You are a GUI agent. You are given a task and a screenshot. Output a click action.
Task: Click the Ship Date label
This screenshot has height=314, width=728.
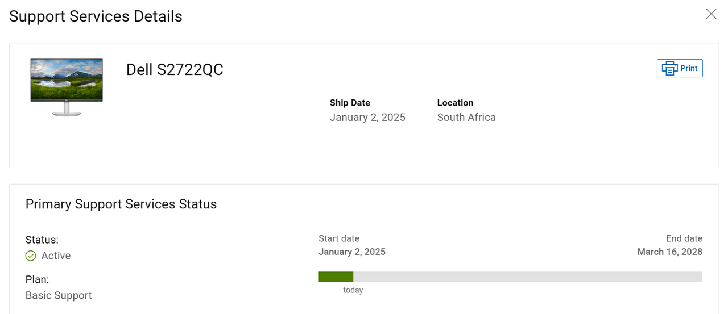click(350, 103)
